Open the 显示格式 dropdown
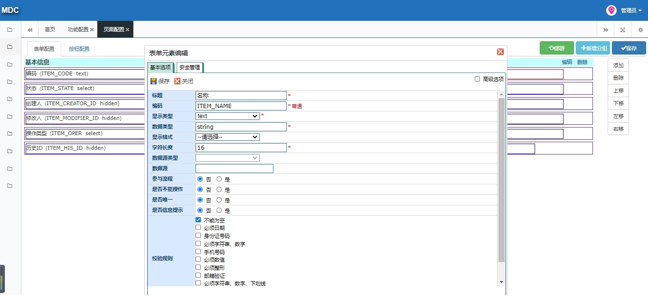 227,137
